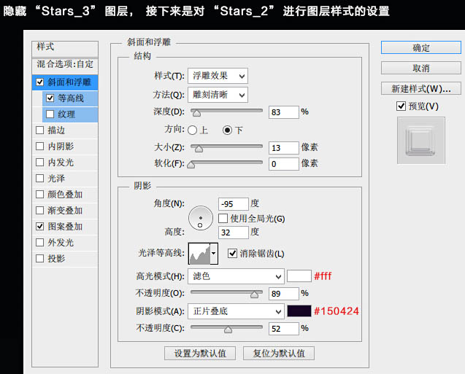Click the style preview thumbnail

[420, 141]
